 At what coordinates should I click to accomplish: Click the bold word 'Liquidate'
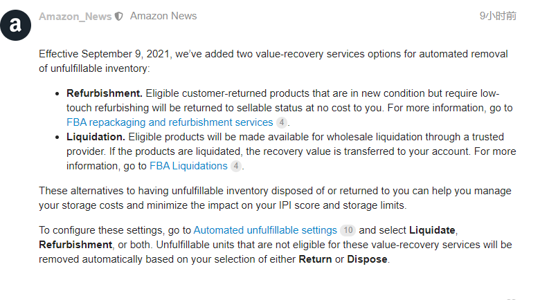(433, 230)
